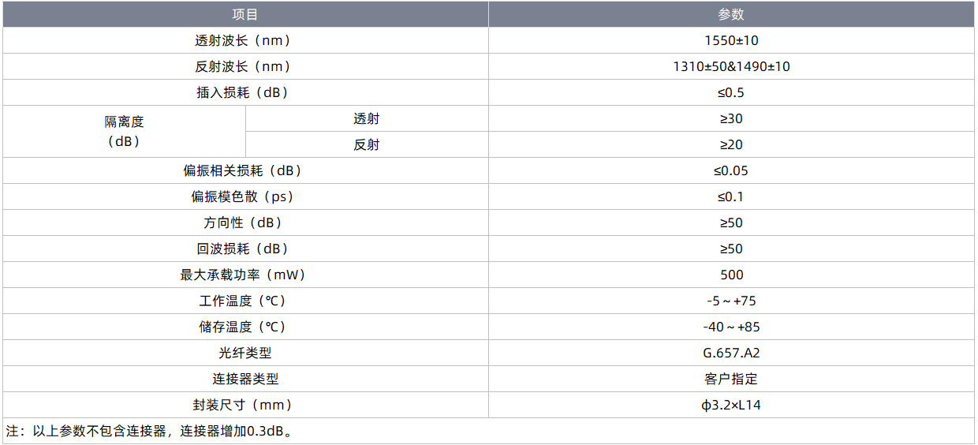This screenshot has width=978, height=445.
Task: Click the 参数 column header
Action: pyautogui.click(x=731, y=14)
